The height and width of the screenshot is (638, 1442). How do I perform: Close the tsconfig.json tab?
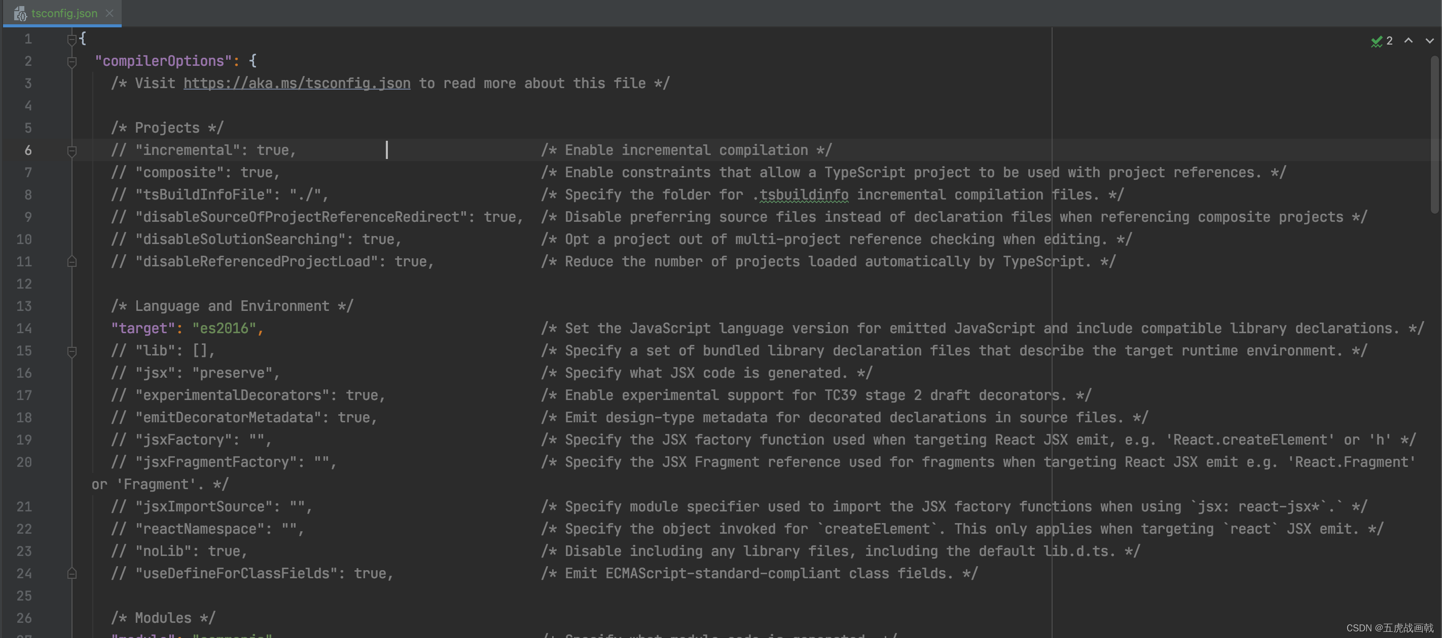110,13
